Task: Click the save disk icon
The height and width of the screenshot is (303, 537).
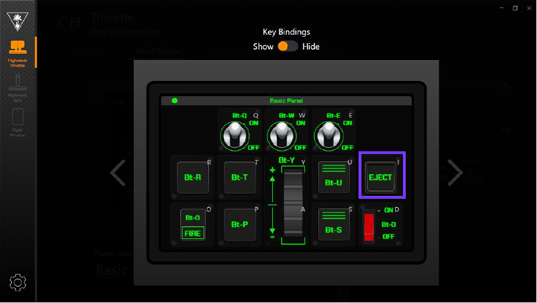Action: pos(75,23)
